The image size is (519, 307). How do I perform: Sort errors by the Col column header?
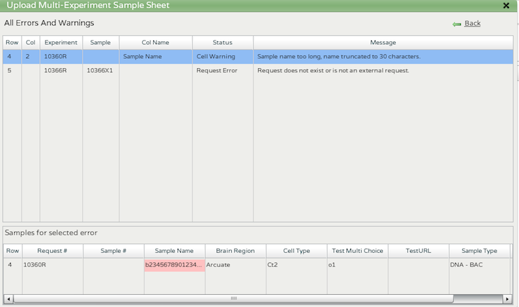point(30,43)
